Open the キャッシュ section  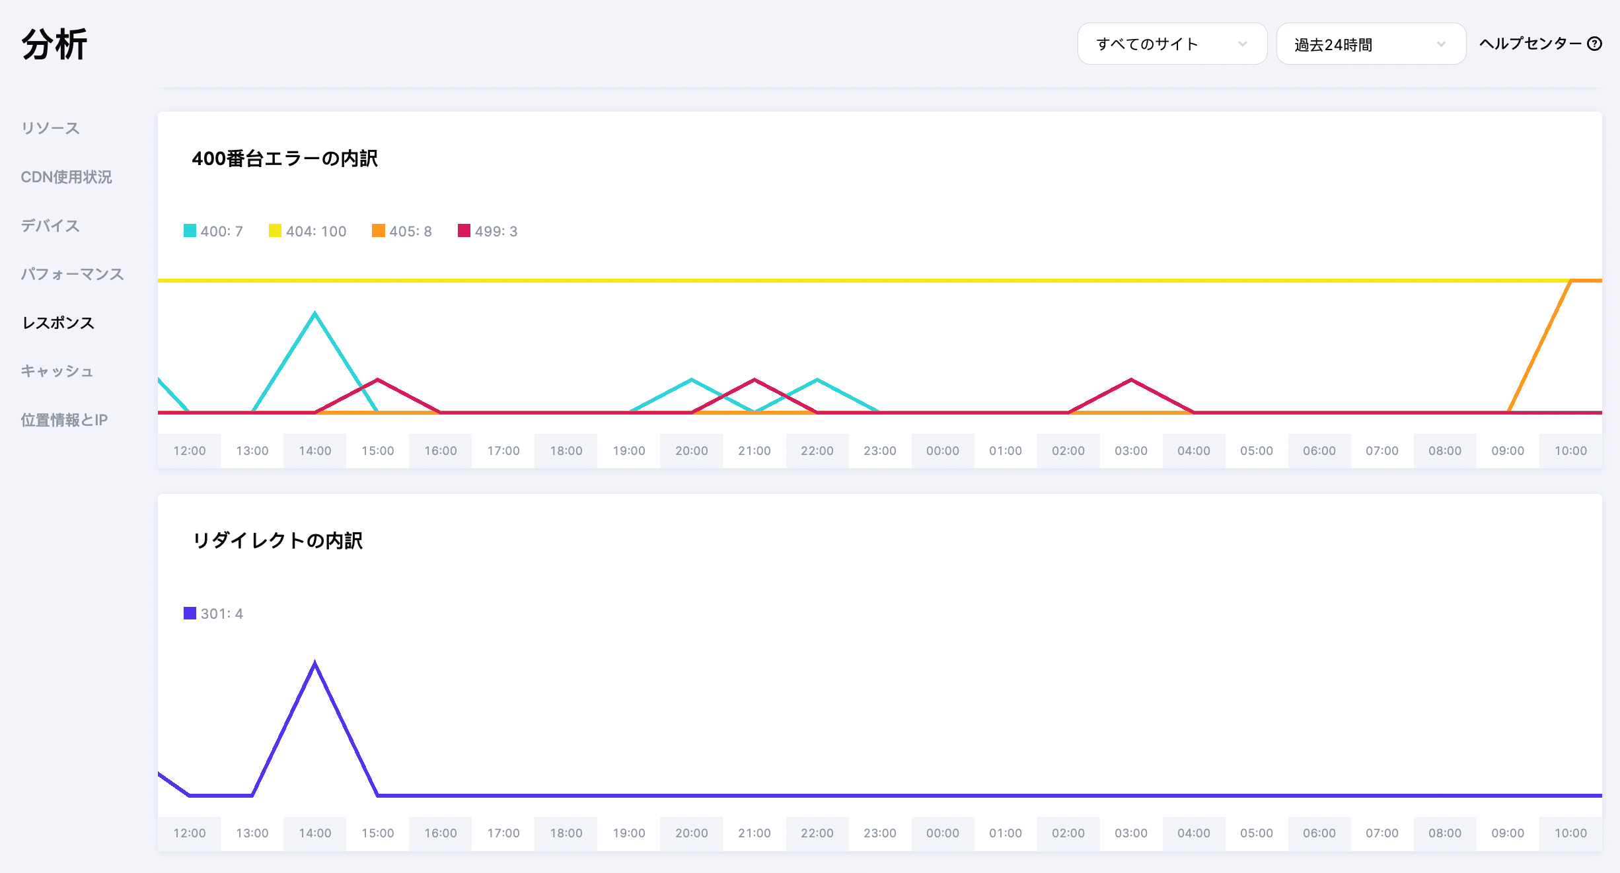pos(57,371)
